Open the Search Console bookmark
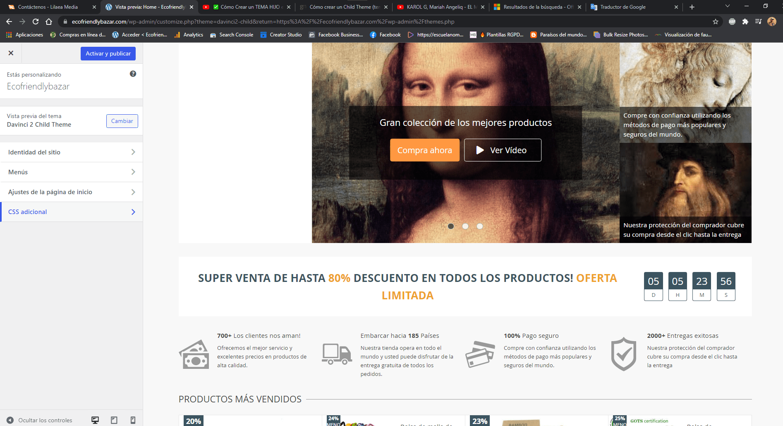783x426 pixels. click(232, 35)
